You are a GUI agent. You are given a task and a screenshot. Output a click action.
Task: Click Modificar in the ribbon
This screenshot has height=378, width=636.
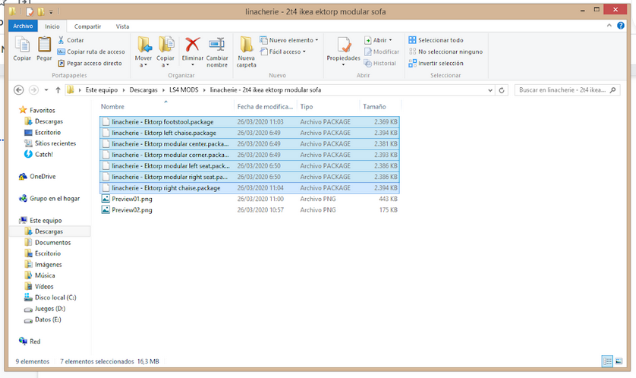pos(382,52)
